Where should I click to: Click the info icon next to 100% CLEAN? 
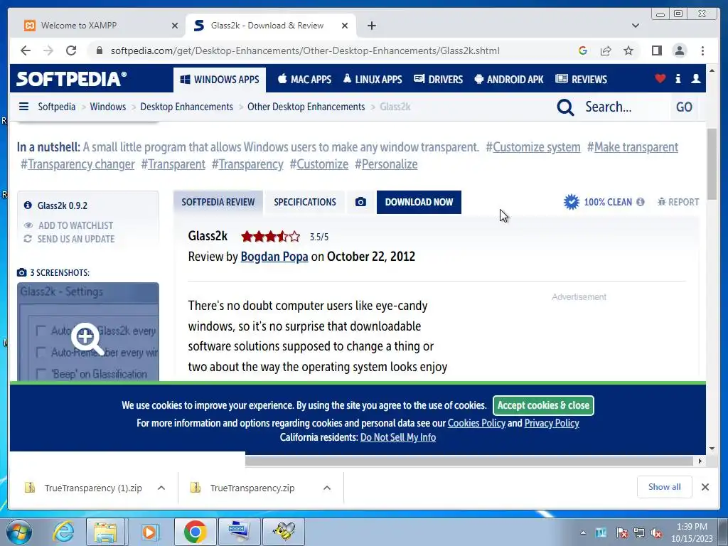tap(641, 202)
